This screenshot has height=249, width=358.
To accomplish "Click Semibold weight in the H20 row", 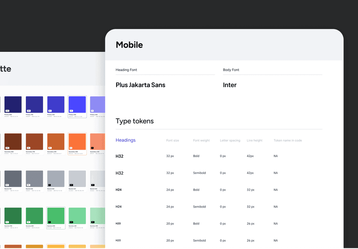I will 199,241.
